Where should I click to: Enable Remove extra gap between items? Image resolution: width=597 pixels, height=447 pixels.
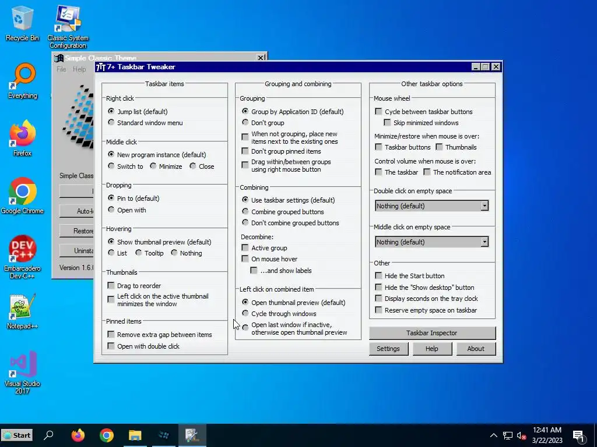(111, 335)
